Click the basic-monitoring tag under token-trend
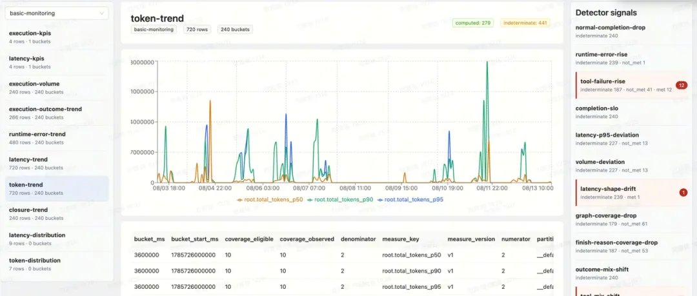The width and height of the screenshot is (697, 296). click(154, 30)
